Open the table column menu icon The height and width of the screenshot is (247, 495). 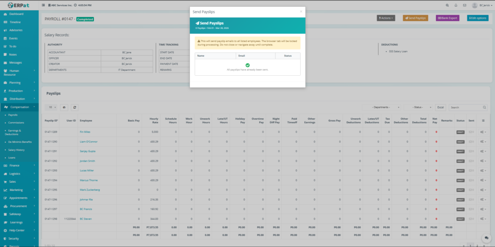click(x=484, y=120)
